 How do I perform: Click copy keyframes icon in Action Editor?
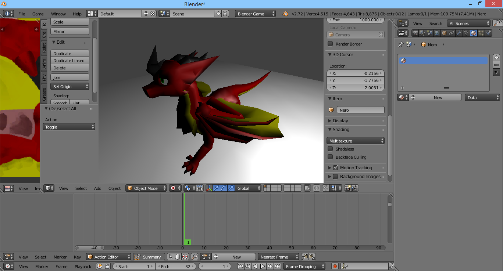point(304,257)
